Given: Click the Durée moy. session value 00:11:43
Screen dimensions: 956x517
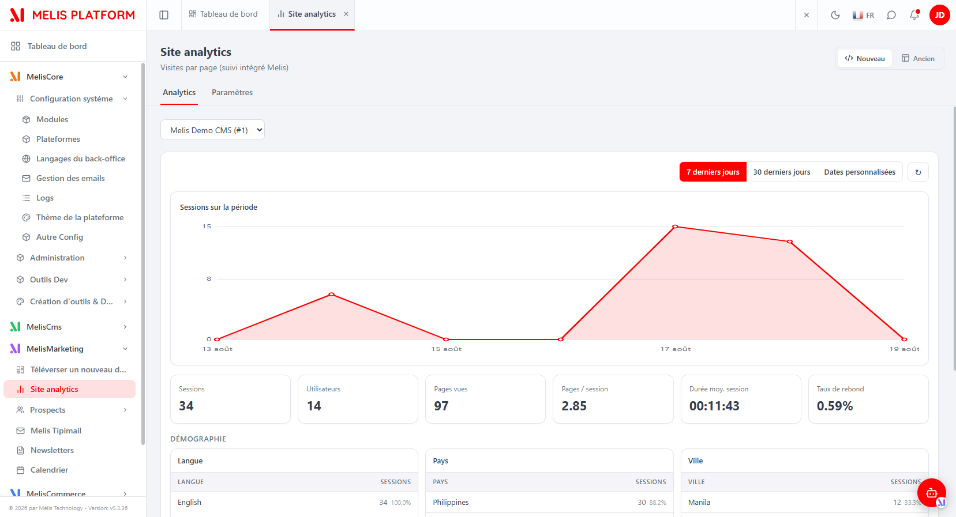Looking at the screenshot, I should (714, 406).
